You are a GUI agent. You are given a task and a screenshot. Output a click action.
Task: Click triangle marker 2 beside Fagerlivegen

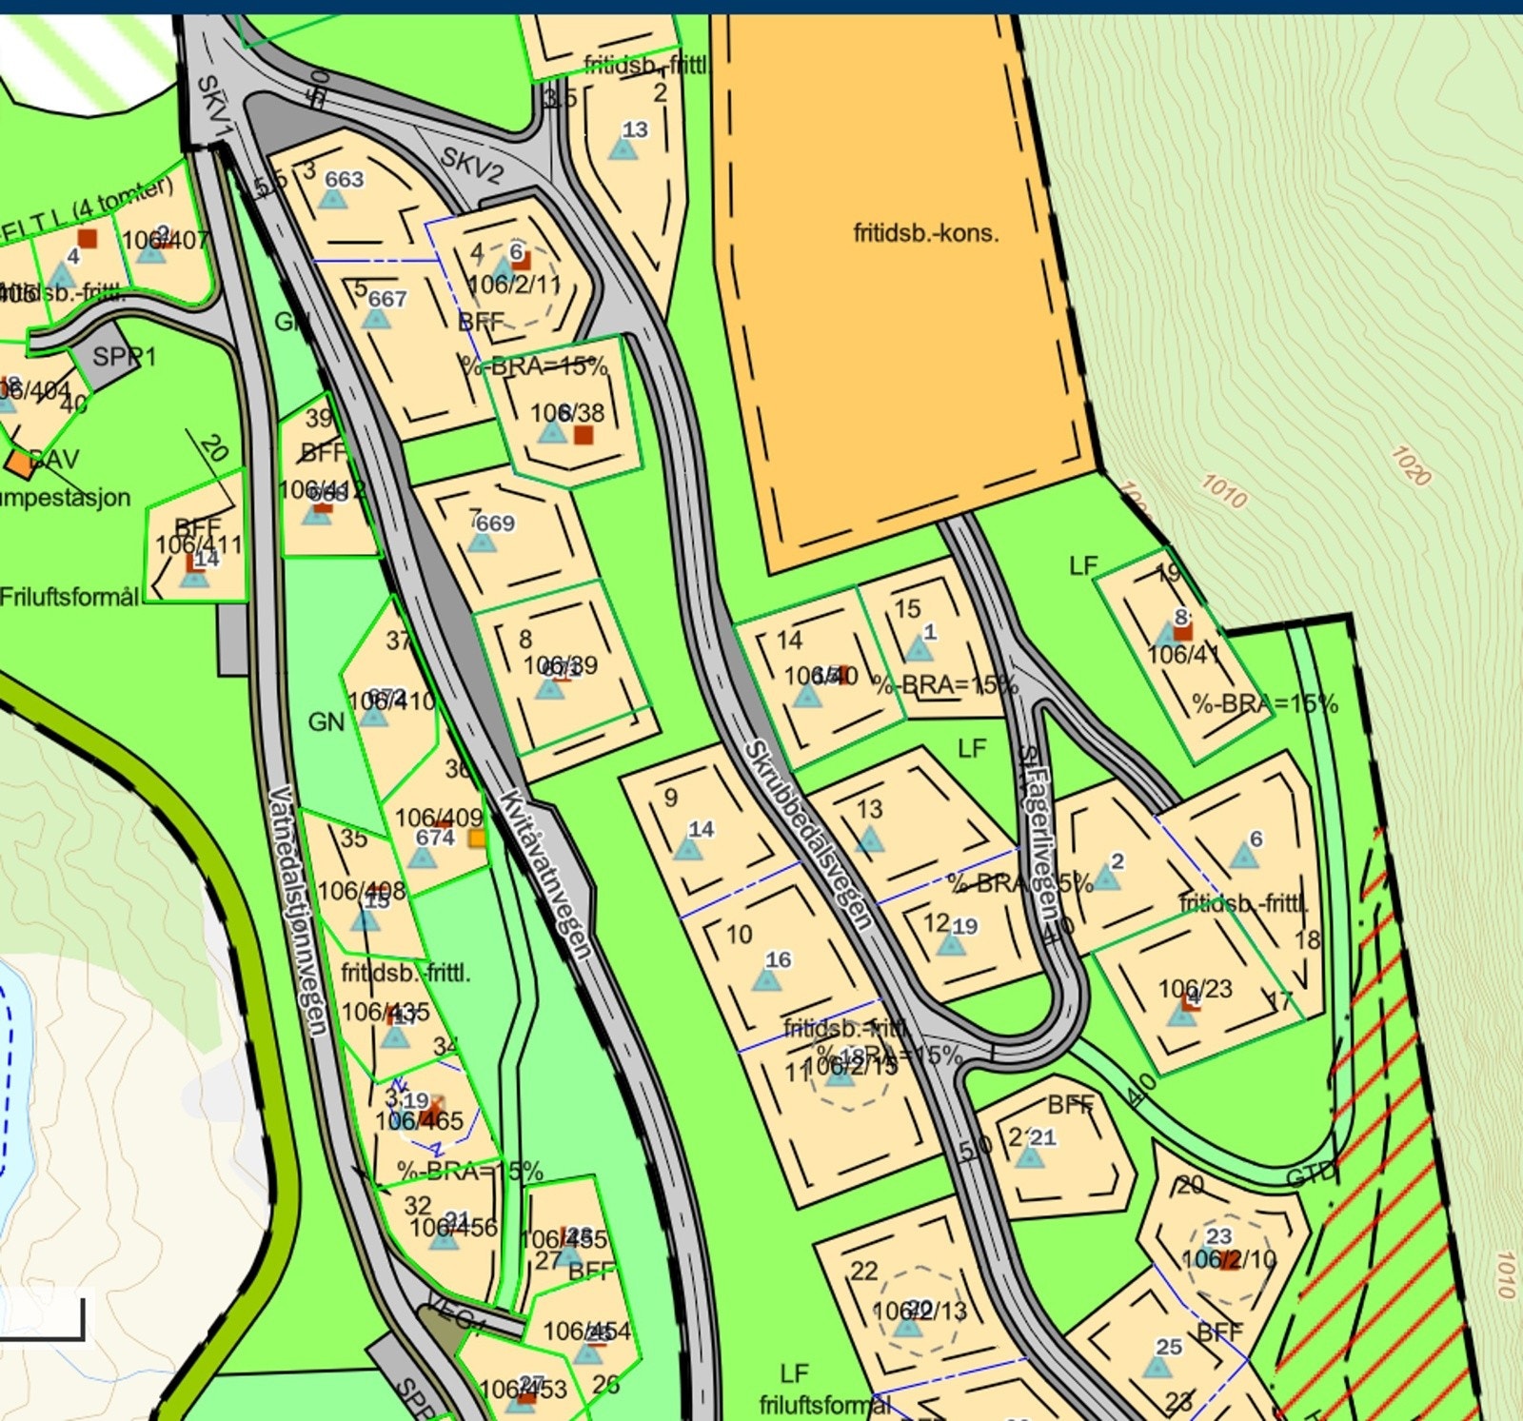(x=1104, y=877)
